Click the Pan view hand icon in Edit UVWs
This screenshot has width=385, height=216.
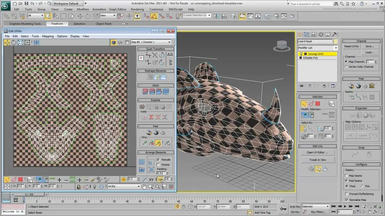point(144,187)
